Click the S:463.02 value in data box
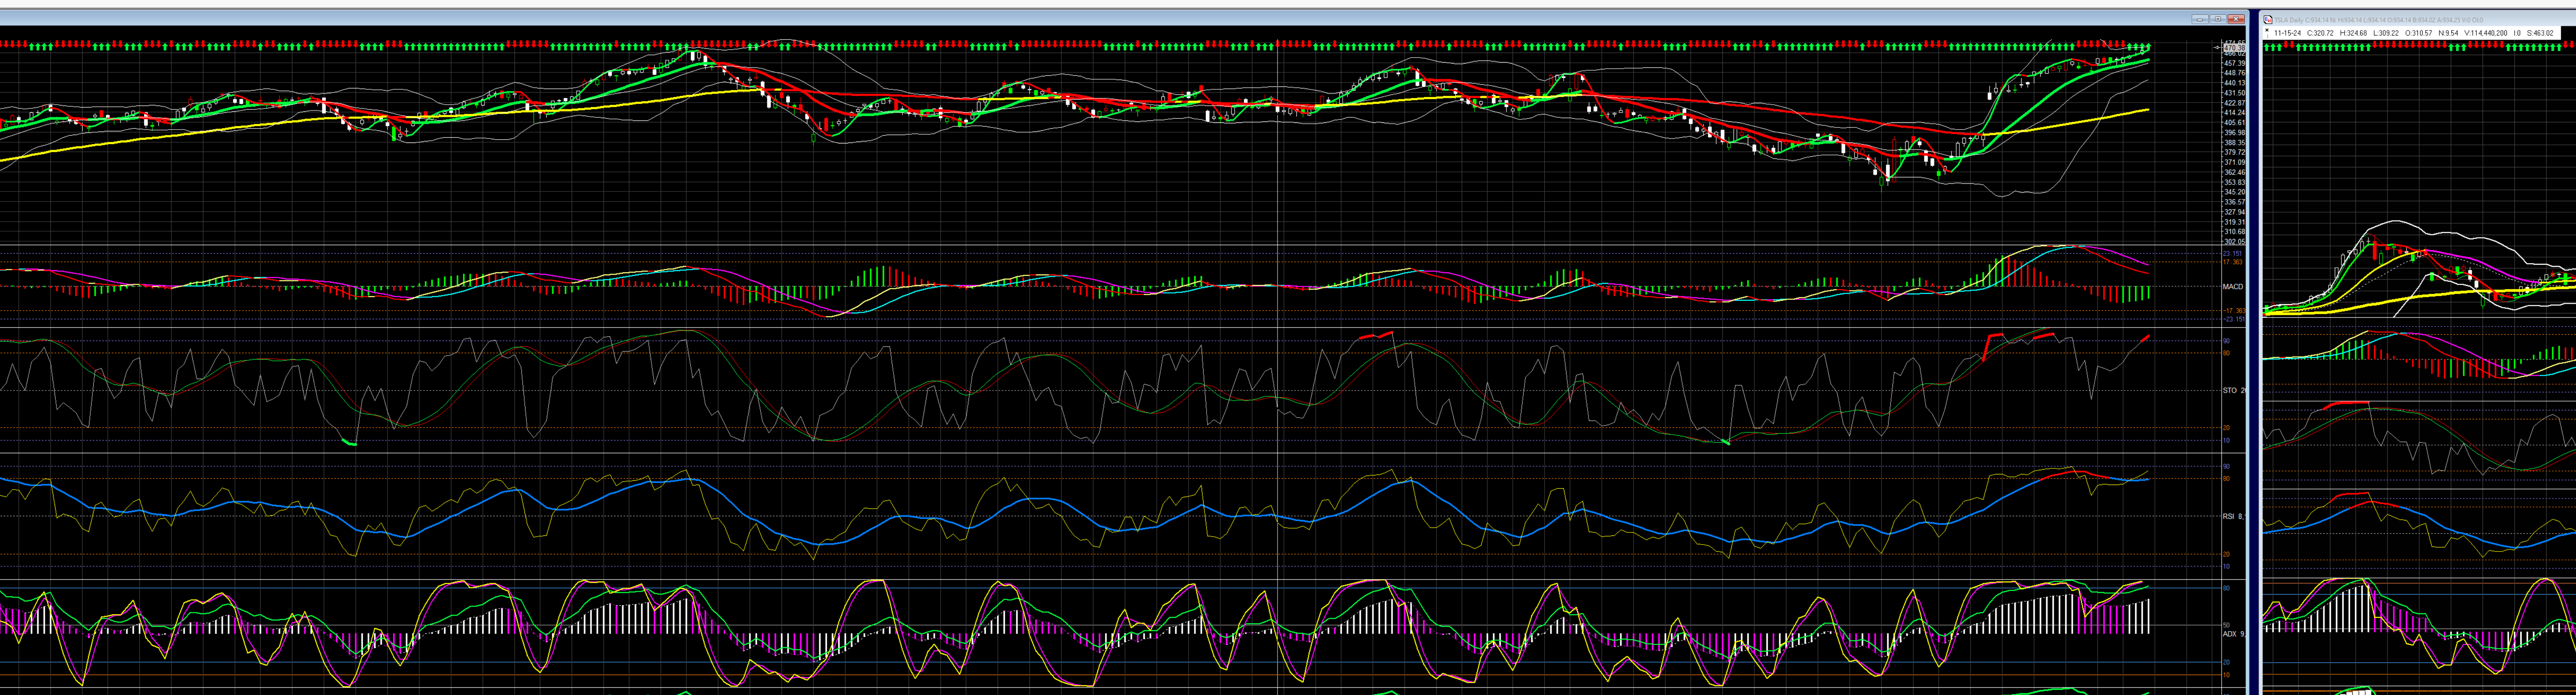This screenshot has width=2576, height=695. pos(2541,33)
